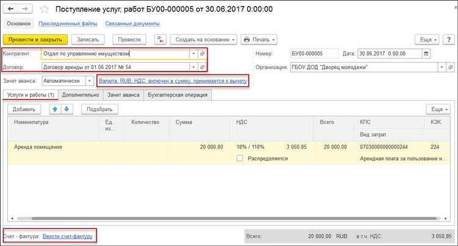Screen dimensions: 458x246
Task: Add document to favorites with star icon
Action: click(45, 9)
